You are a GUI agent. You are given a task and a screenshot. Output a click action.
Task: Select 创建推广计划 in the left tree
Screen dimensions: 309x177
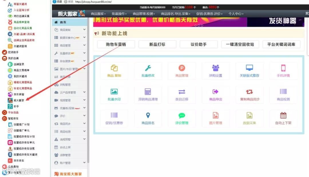[19, 124]
